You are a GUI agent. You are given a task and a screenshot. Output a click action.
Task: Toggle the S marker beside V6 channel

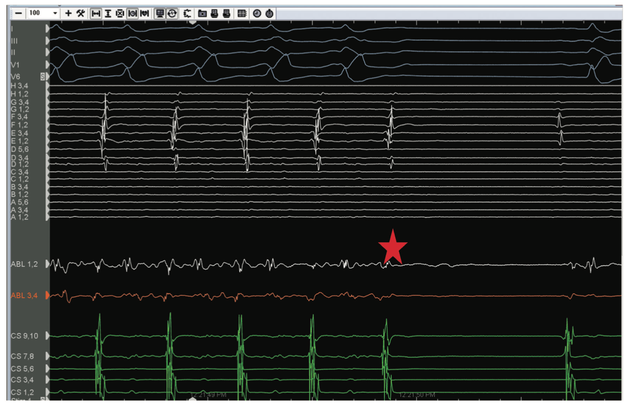[43, 77]
